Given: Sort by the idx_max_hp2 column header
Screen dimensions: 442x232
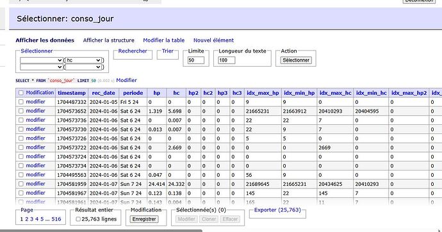Looking at the screenshot, I should pos(409,93).
